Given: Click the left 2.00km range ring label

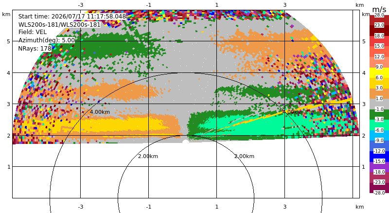Looking at the screenshot, I should [x=148, y=156].
